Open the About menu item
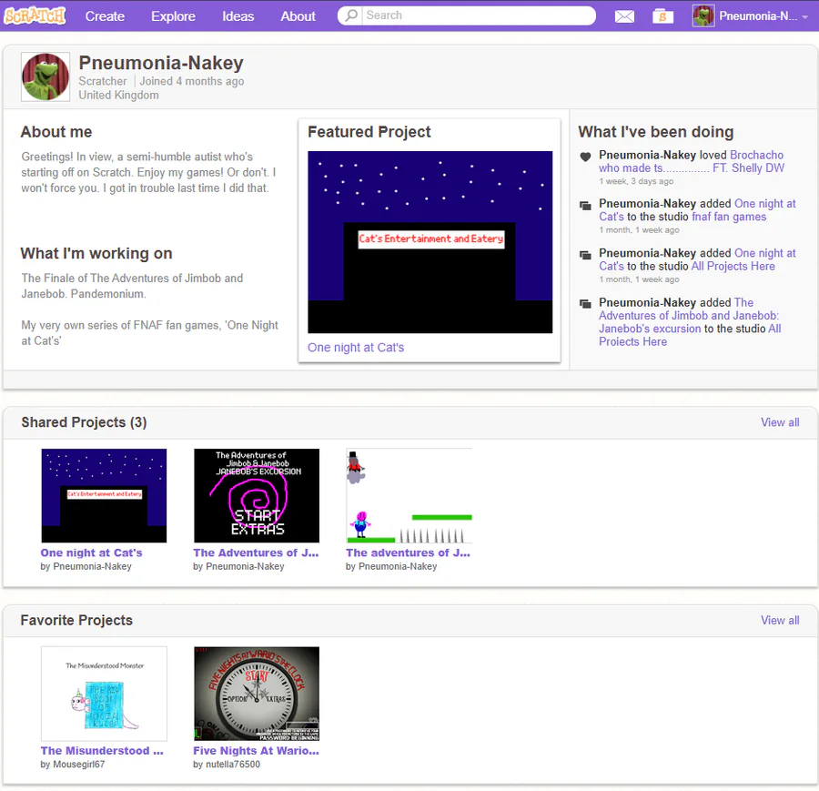The image size is (819, 791). (298, 16)
